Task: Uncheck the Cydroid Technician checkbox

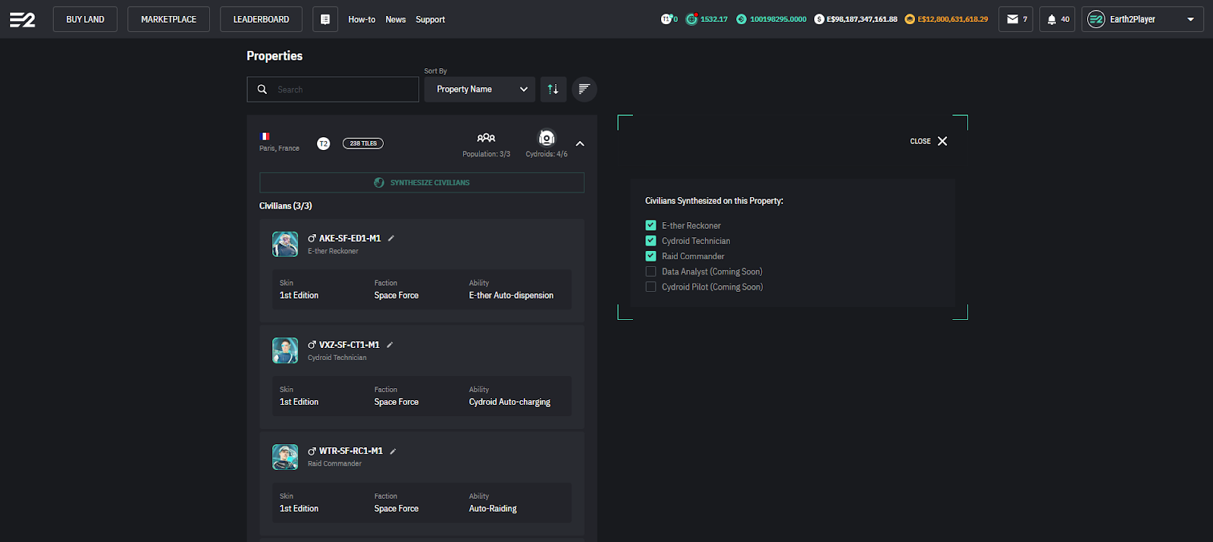Action: [650, 241]
